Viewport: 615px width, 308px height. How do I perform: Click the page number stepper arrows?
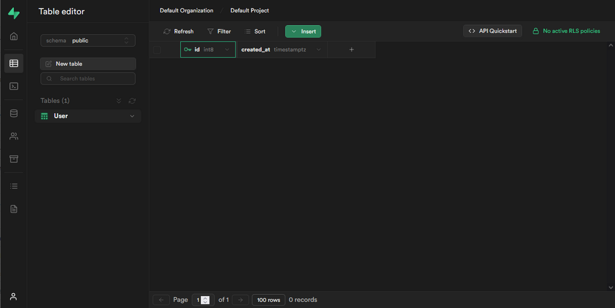pos(205,300)
